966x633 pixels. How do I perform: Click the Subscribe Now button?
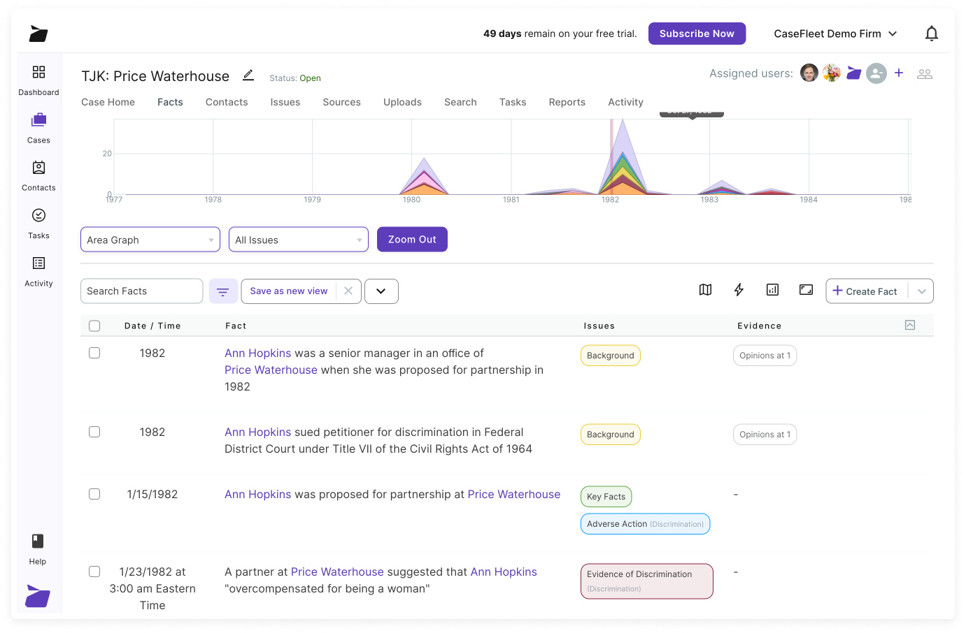pyautogui.click(x=697, y=33)
